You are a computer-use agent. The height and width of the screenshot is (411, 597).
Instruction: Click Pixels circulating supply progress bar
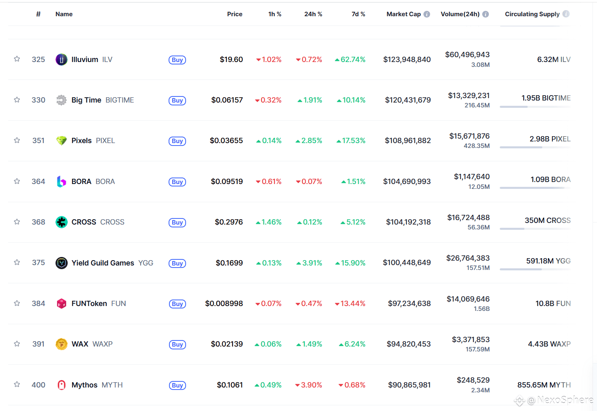coord(535,147)
